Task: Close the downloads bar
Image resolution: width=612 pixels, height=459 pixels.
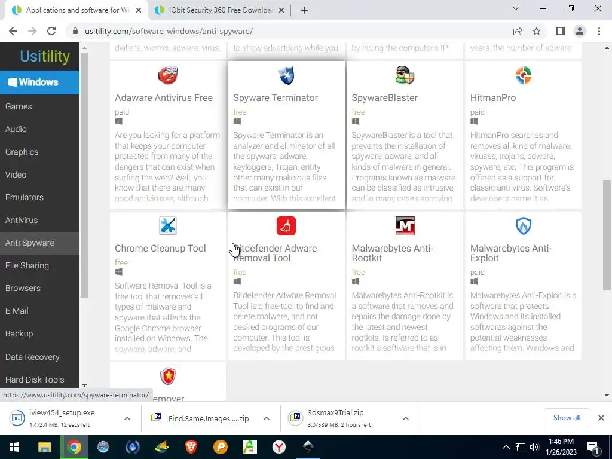Action: coord(601,418)
